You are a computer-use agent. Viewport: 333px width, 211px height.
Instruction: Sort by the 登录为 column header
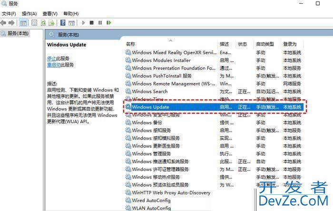click(x=290, y=44)
